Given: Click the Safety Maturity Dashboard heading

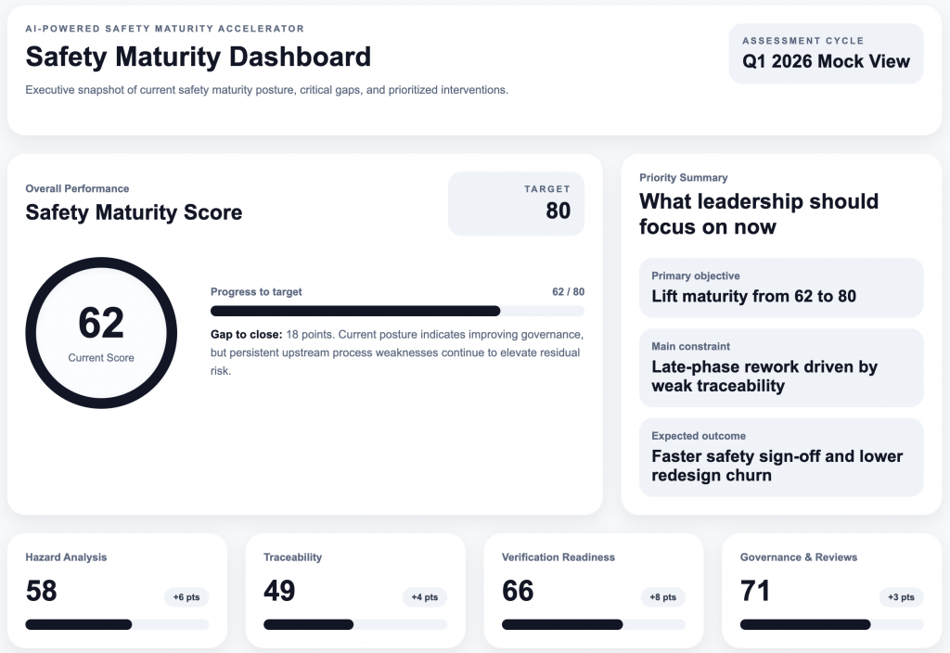Looking at the screenshot, I should point(198,57).
